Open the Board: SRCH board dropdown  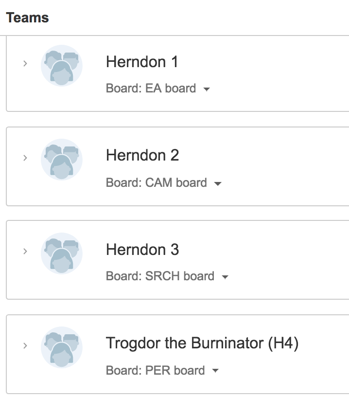click(167, 276)
